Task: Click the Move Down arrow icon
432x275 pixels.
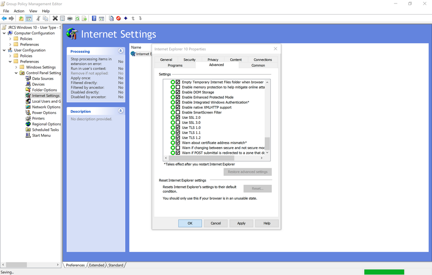Action: tap(140, 19)
